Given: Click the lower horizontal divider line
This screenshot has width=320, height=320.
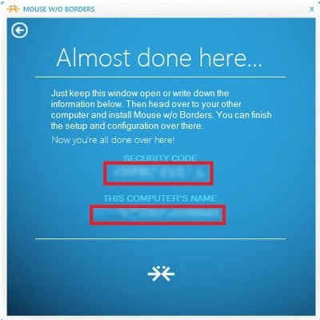Looking at the screenshot, I should pos(161,238).
